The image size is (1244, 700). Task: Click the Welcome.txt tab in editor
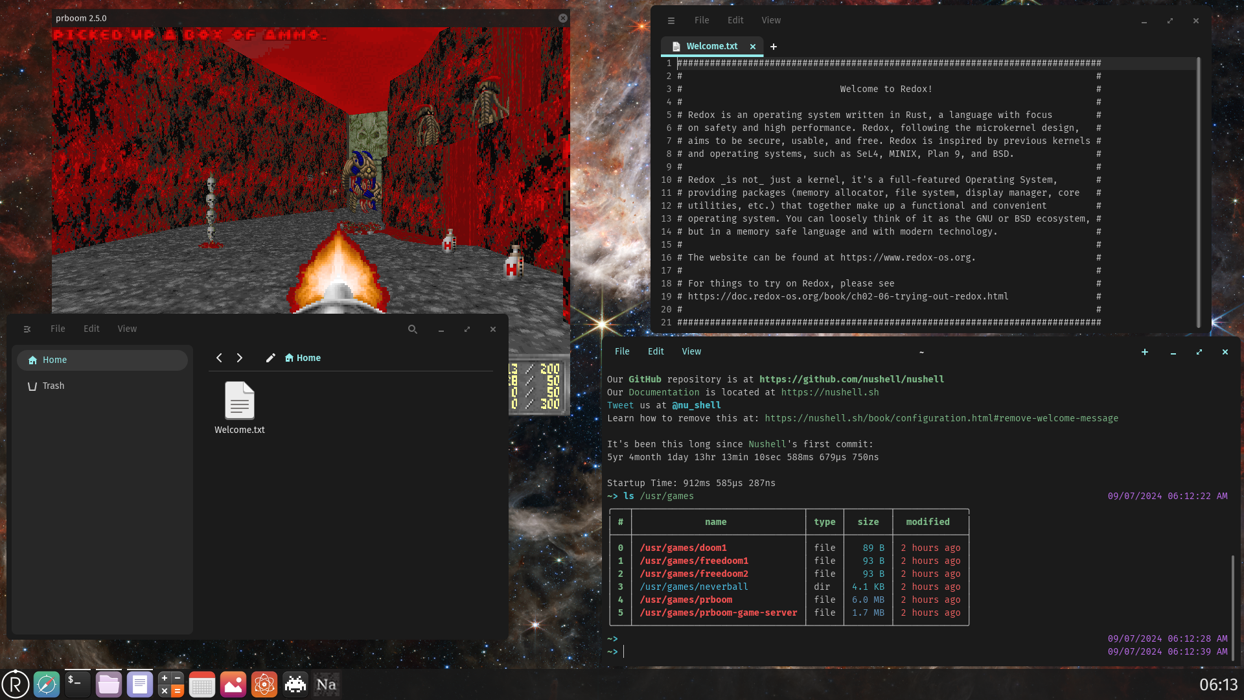(x=710, y=45)
